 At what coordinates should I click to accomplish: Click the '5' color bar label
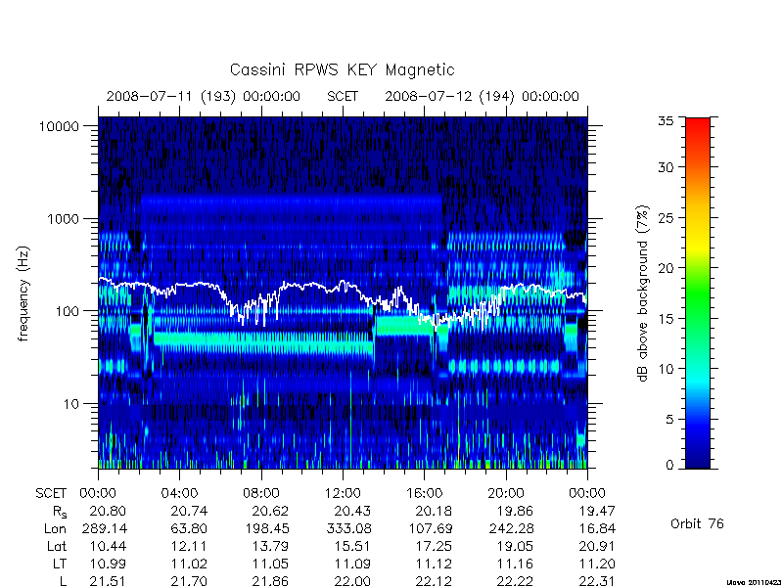click(x=669, y=420)
